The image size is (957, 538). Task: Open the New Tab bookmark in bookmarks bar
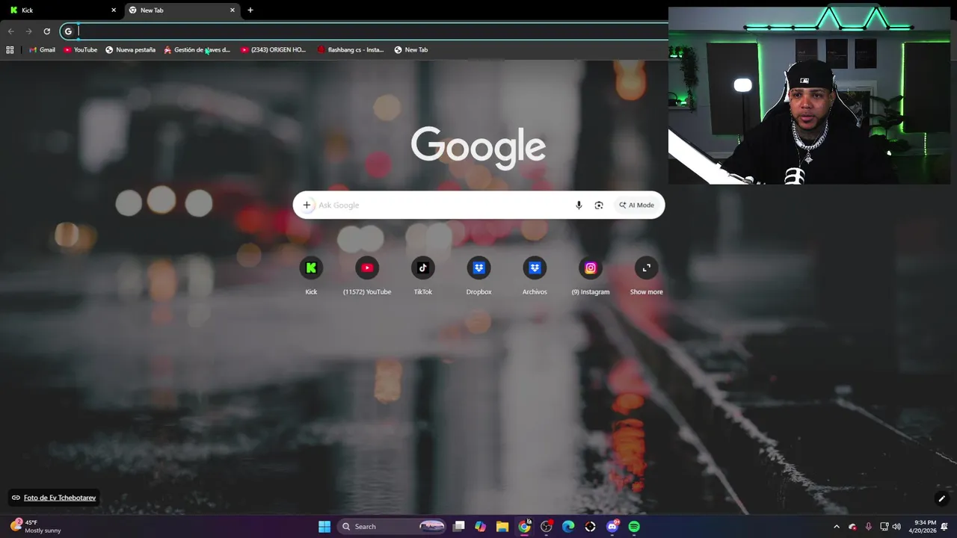pyautogui.click(x=411, y=50)
